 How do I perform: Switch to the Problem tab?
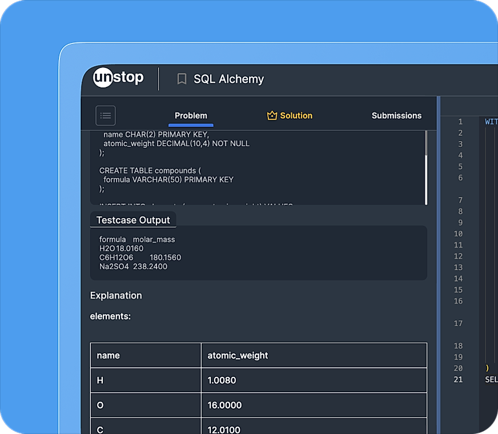[191, 115]
